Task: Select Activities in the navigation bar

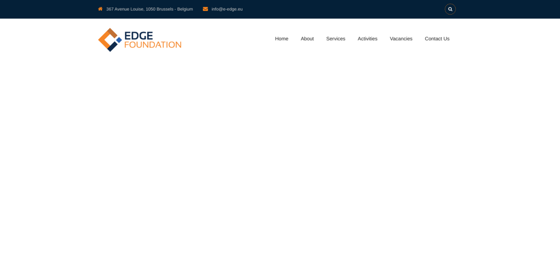Action: [x=367, y=39]
